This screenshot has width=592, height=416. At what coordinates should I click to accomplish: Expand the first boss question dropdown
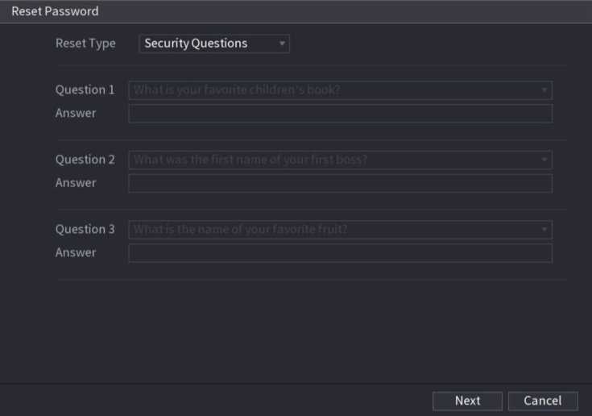339,160
